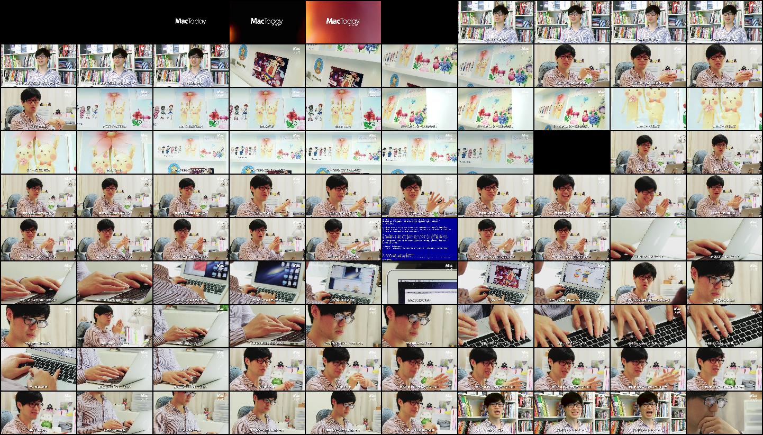Open the MacToday logo frame on plain black

(x=191, y=22)
